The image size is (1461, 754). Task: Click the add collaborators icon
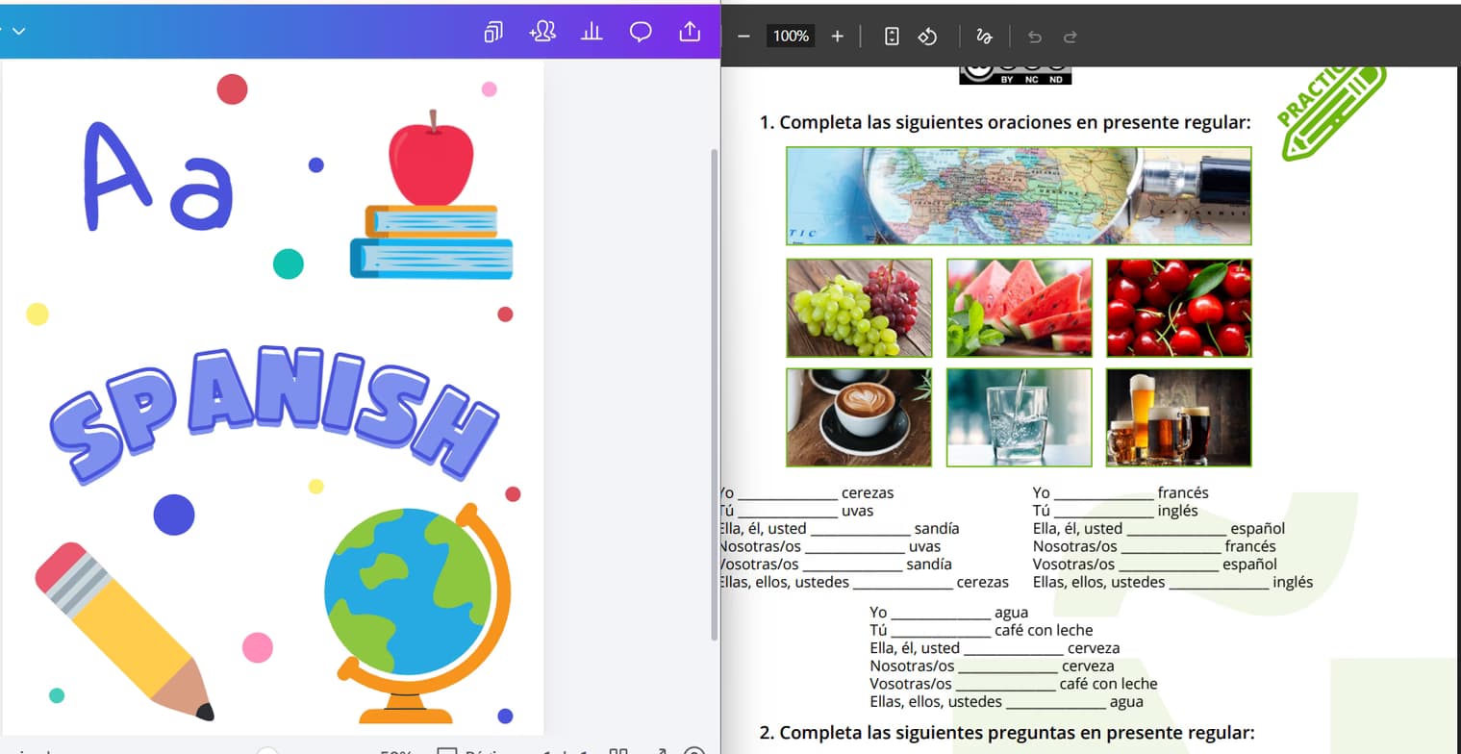pos(542,31)
